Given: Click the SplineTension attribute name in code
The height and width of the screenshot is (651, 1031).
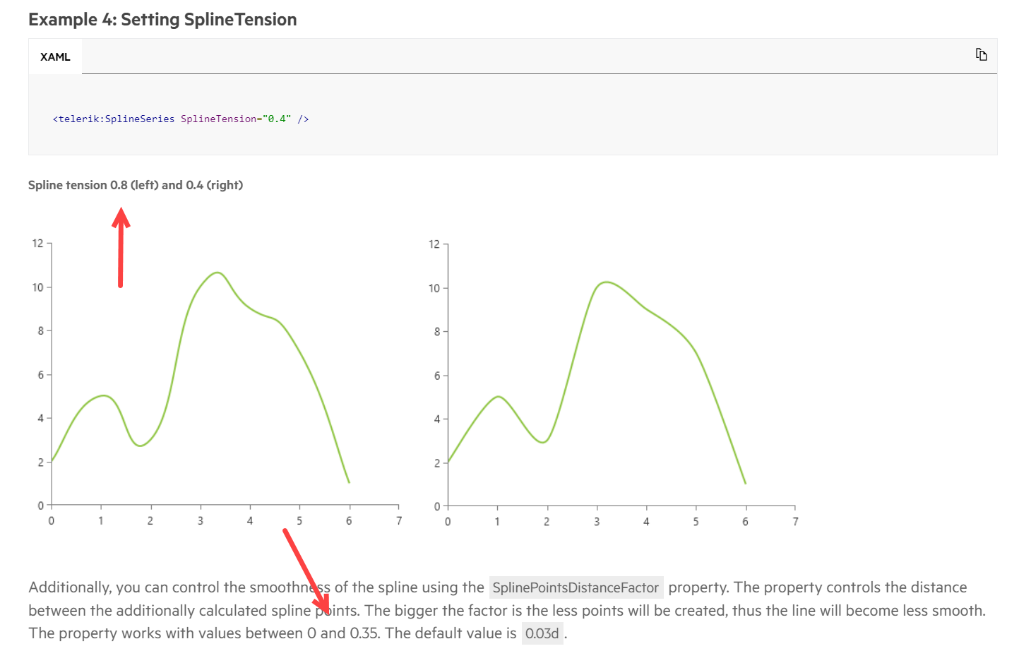Looking at the screenshot, I should pyautogui.click(x=218, y=119).
